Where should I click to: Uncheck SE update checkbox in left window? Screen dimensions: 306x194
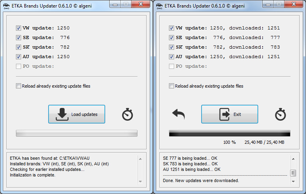[x=18, y=38]
